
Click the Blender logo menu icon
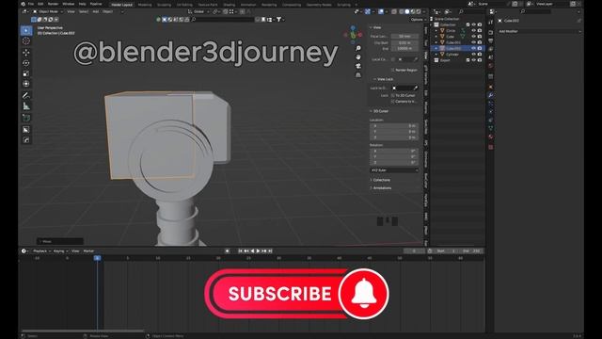(x=23, y=4)
